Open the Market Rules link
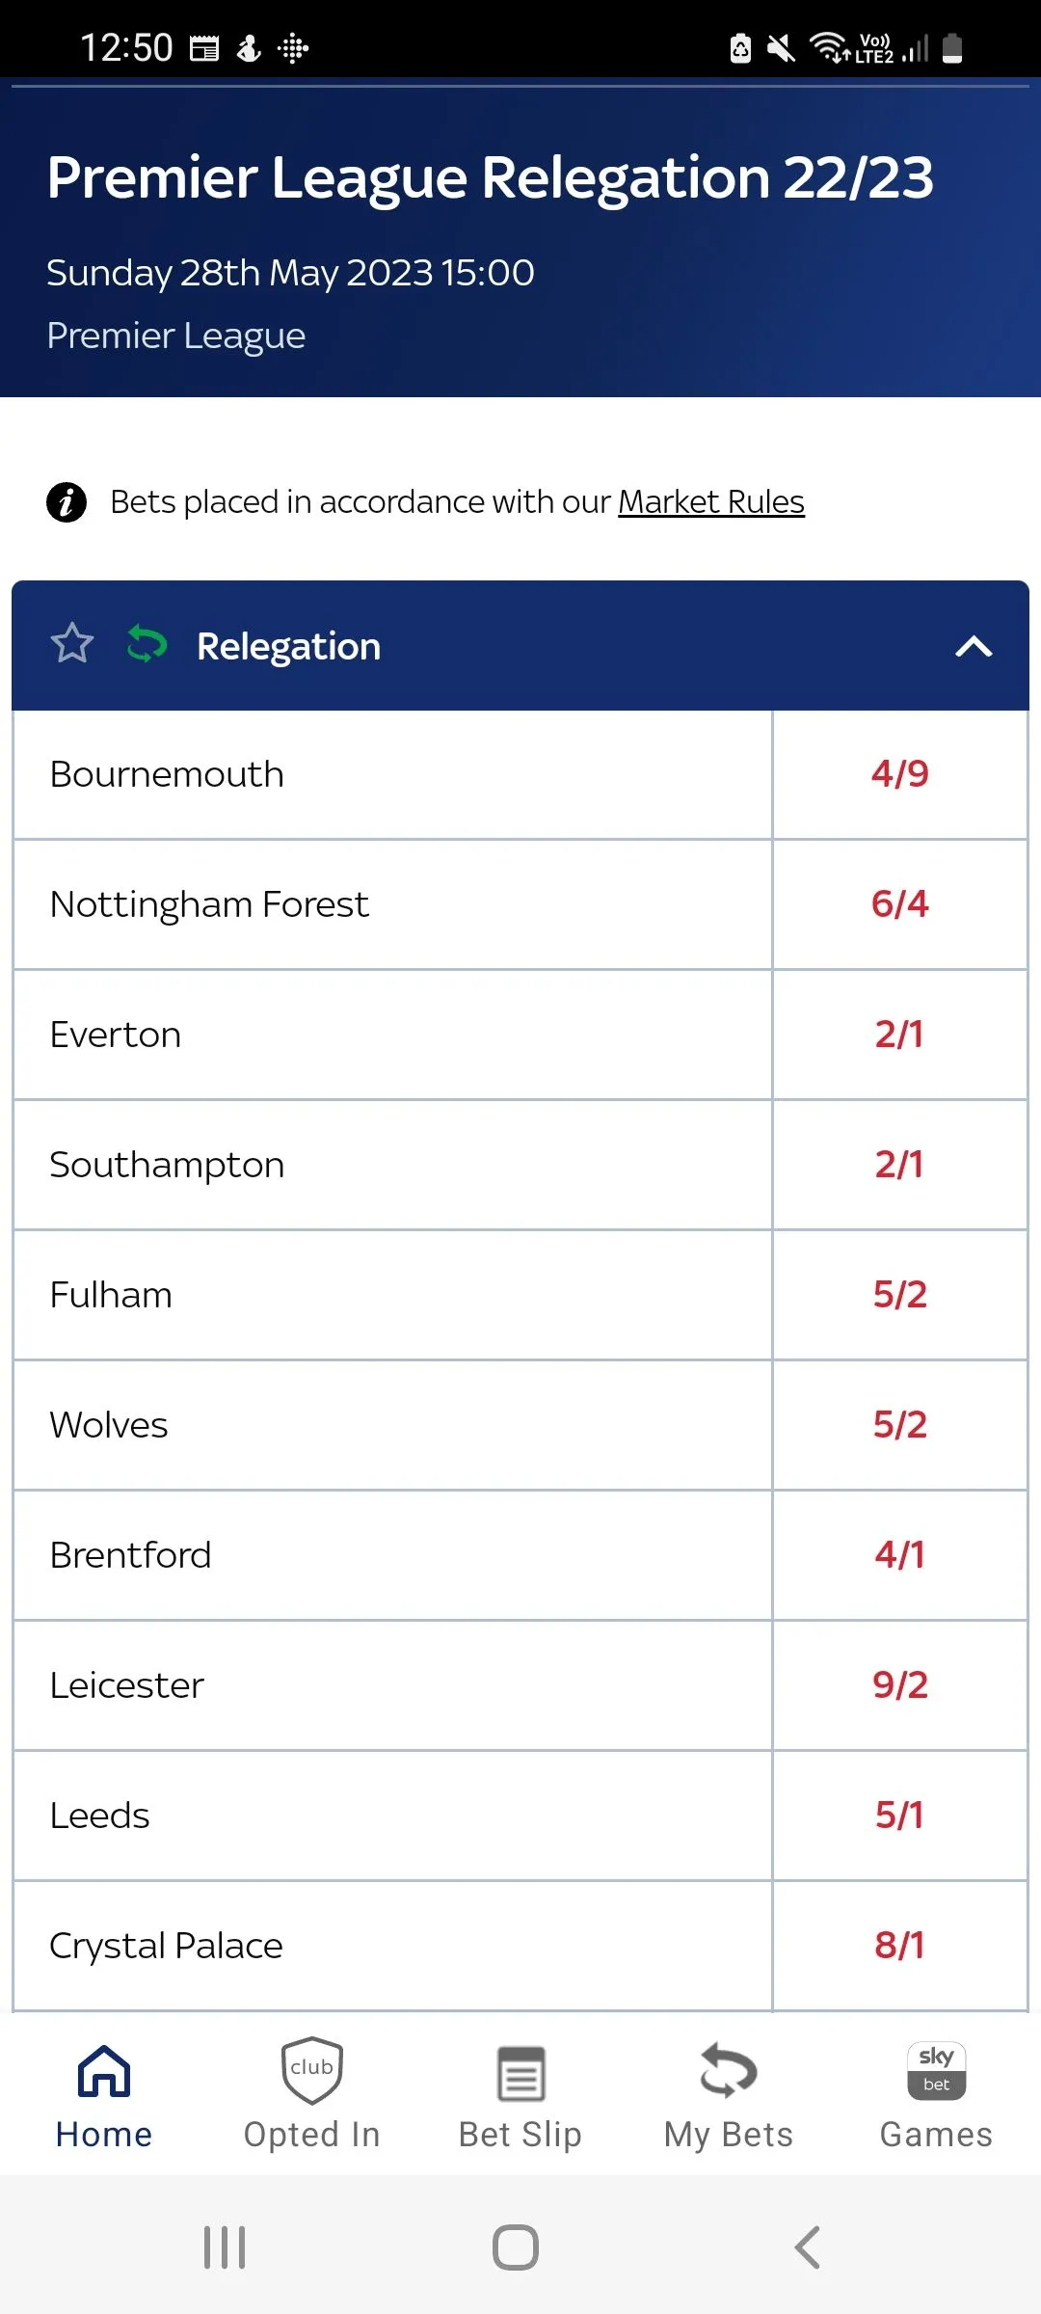Screen dimensions: 1041x2314 click(x=710, y=502)
